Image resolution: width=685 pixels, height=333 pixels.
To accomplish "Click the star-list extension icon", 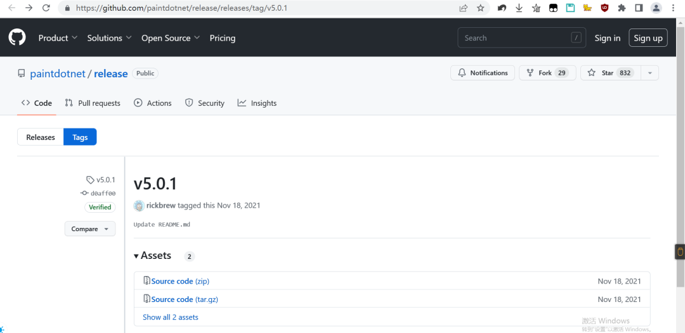I will [x=536, y=8].
